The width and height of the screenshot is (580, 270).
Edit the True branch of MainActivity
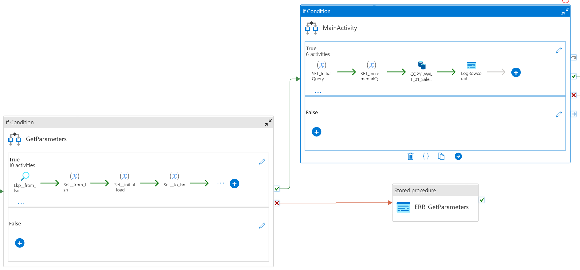pos(559,51)
